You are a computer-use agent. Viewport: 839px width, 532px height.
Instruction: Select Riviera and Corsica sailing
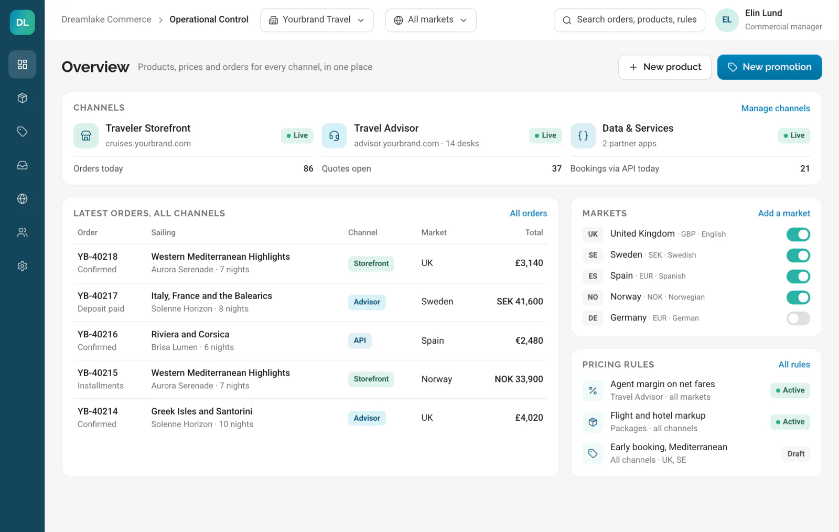pos(190,334)
